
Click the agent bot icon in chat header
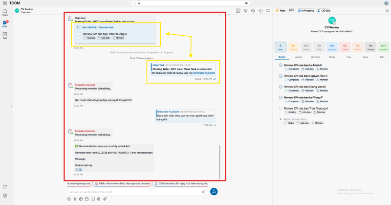(x=253, y=11)
